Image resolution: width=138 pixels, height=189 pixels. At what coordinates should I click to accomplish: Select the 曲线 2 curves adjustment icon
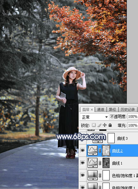(93, 150)
